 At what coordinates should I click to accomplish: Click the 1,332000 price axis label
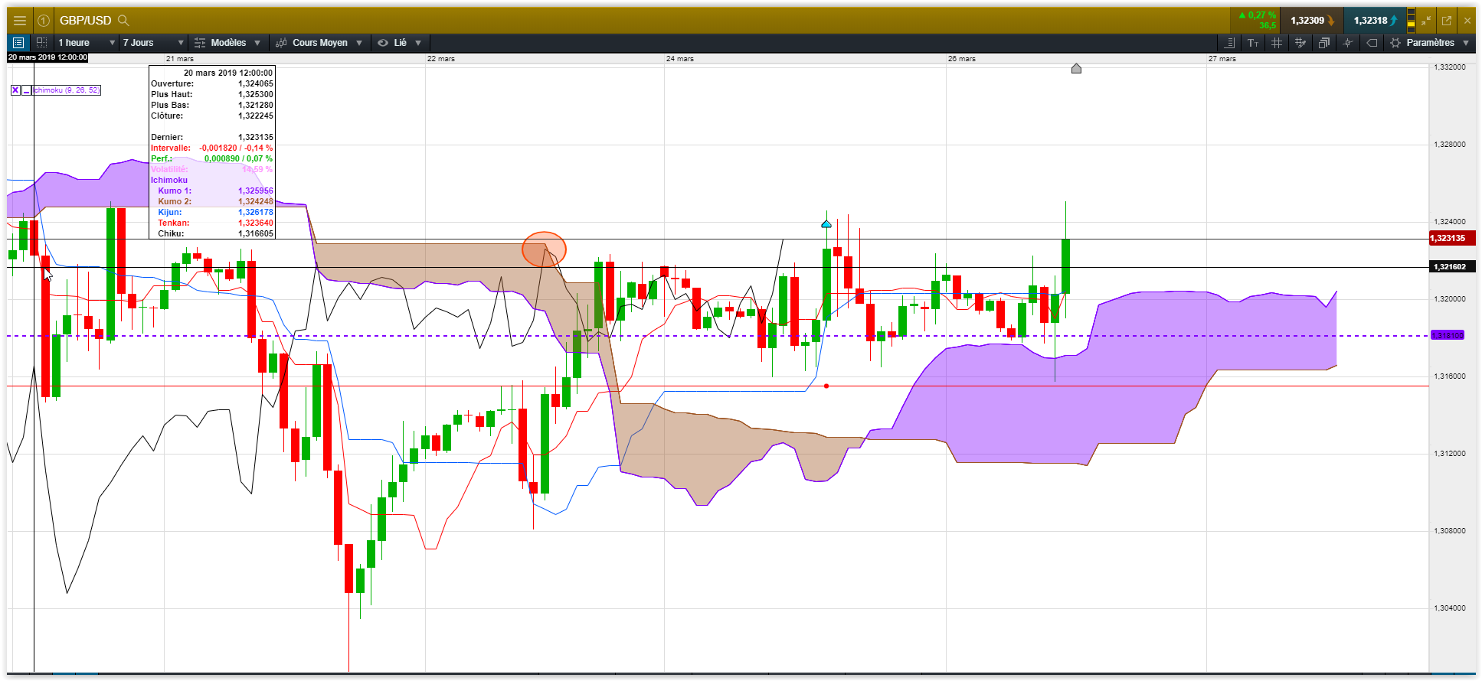(1450, 67)
